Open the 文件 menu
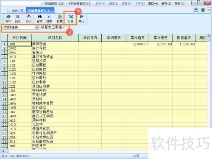The width and height of the screenshot is (212, 159). tap(100, 3)
